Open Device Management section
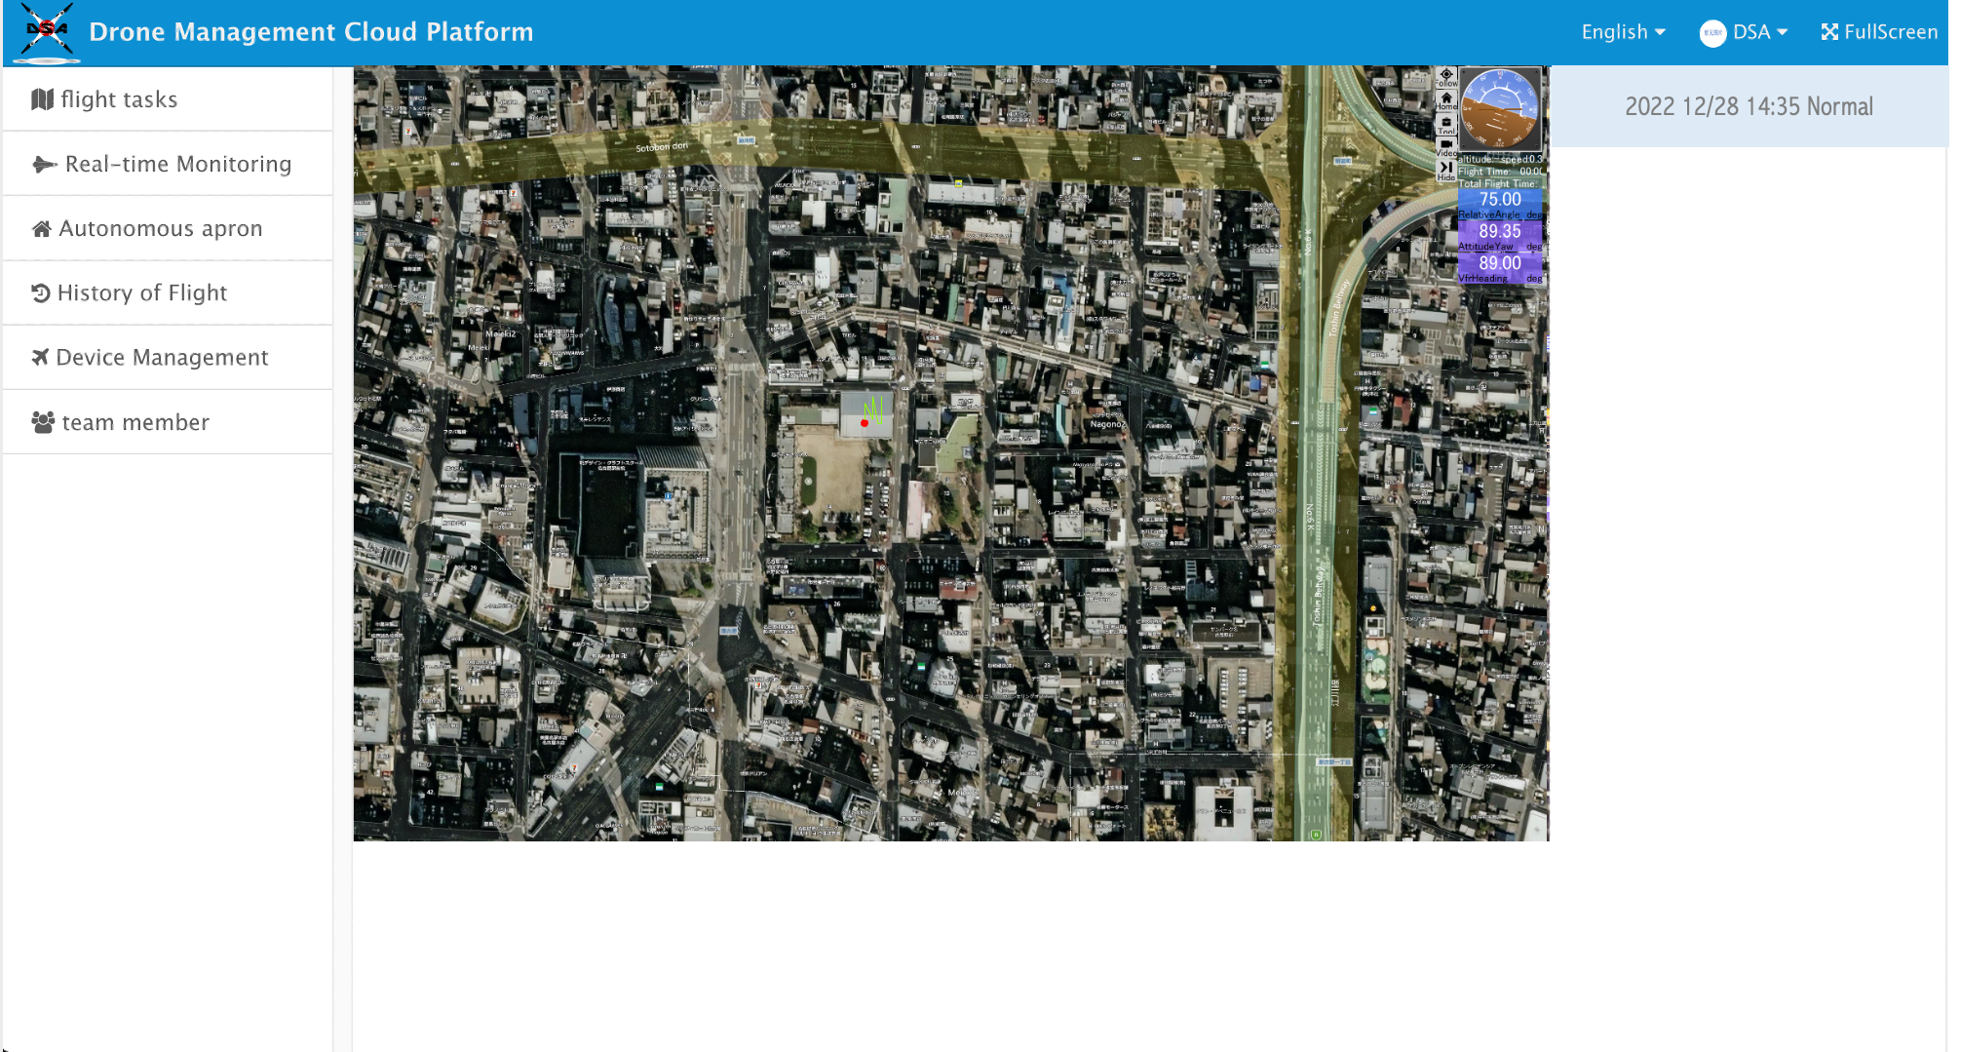1961x1052 pixels. coord(162,357)
